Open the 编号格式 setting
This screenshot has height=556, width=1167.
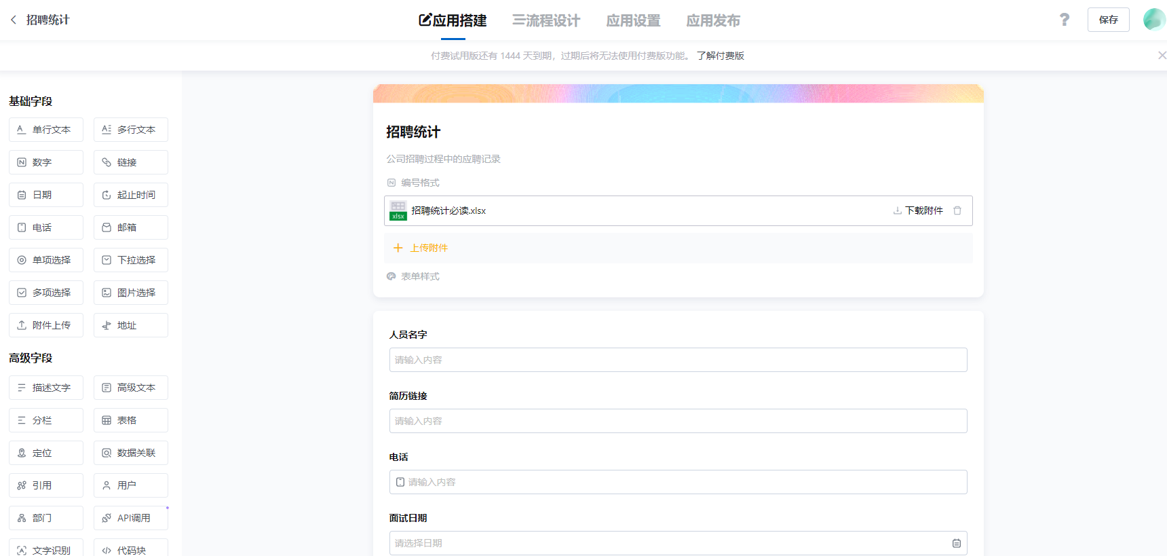(x=413, y=183)
